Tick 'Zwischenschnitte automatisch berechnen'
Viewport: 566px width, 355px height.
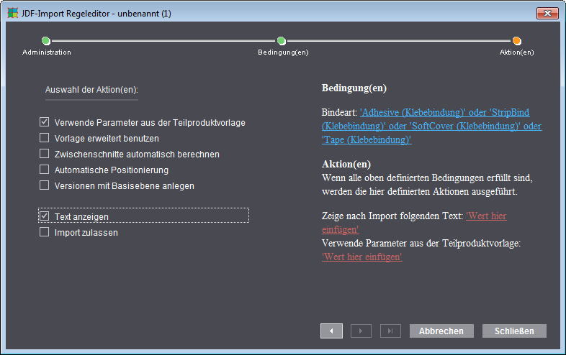tap(45, 154)
